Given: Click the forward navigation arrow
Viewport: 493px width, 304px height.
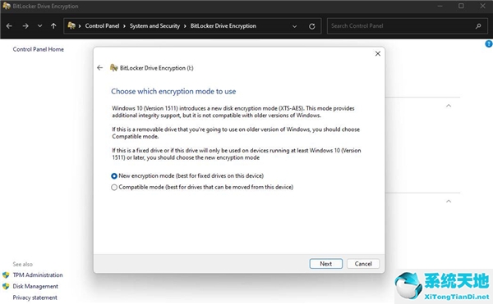Looking at the screenshot, I should [25, 26].
